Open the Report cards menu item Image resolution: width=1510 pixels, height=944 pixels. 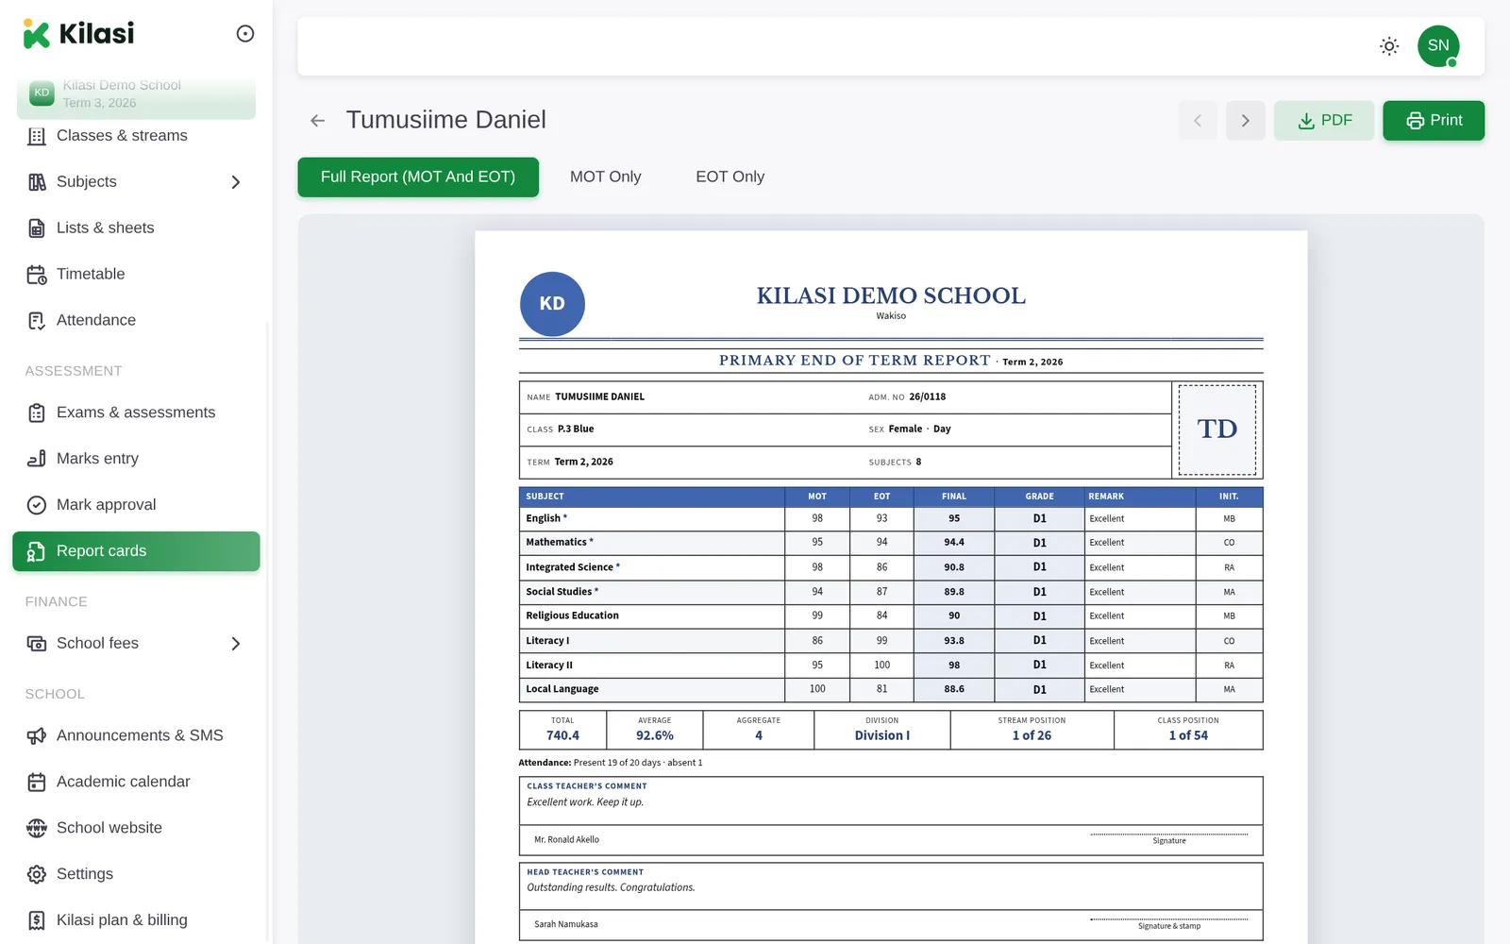pyautogui.click(x=136, y=551)
